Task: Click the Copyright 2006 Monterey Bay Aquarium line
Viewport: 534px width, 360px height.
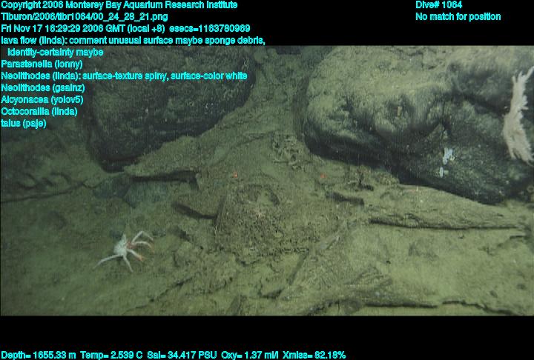Action: click(119, 4)
